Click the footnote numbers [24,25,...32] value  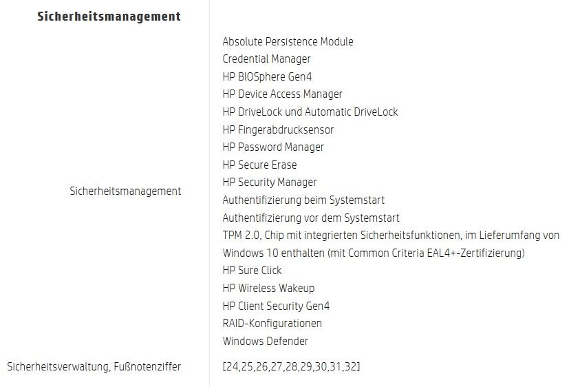tap(291, 366)
